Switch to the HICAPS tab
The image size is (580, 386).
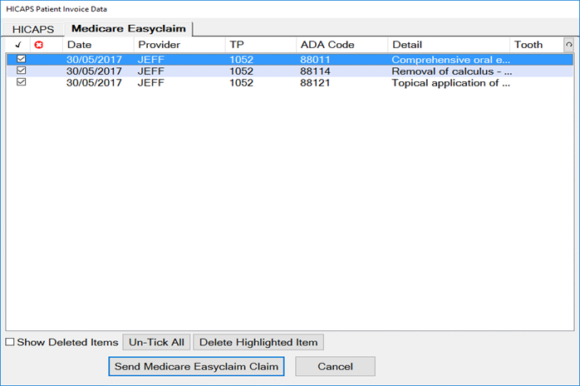tap(33, 29)
